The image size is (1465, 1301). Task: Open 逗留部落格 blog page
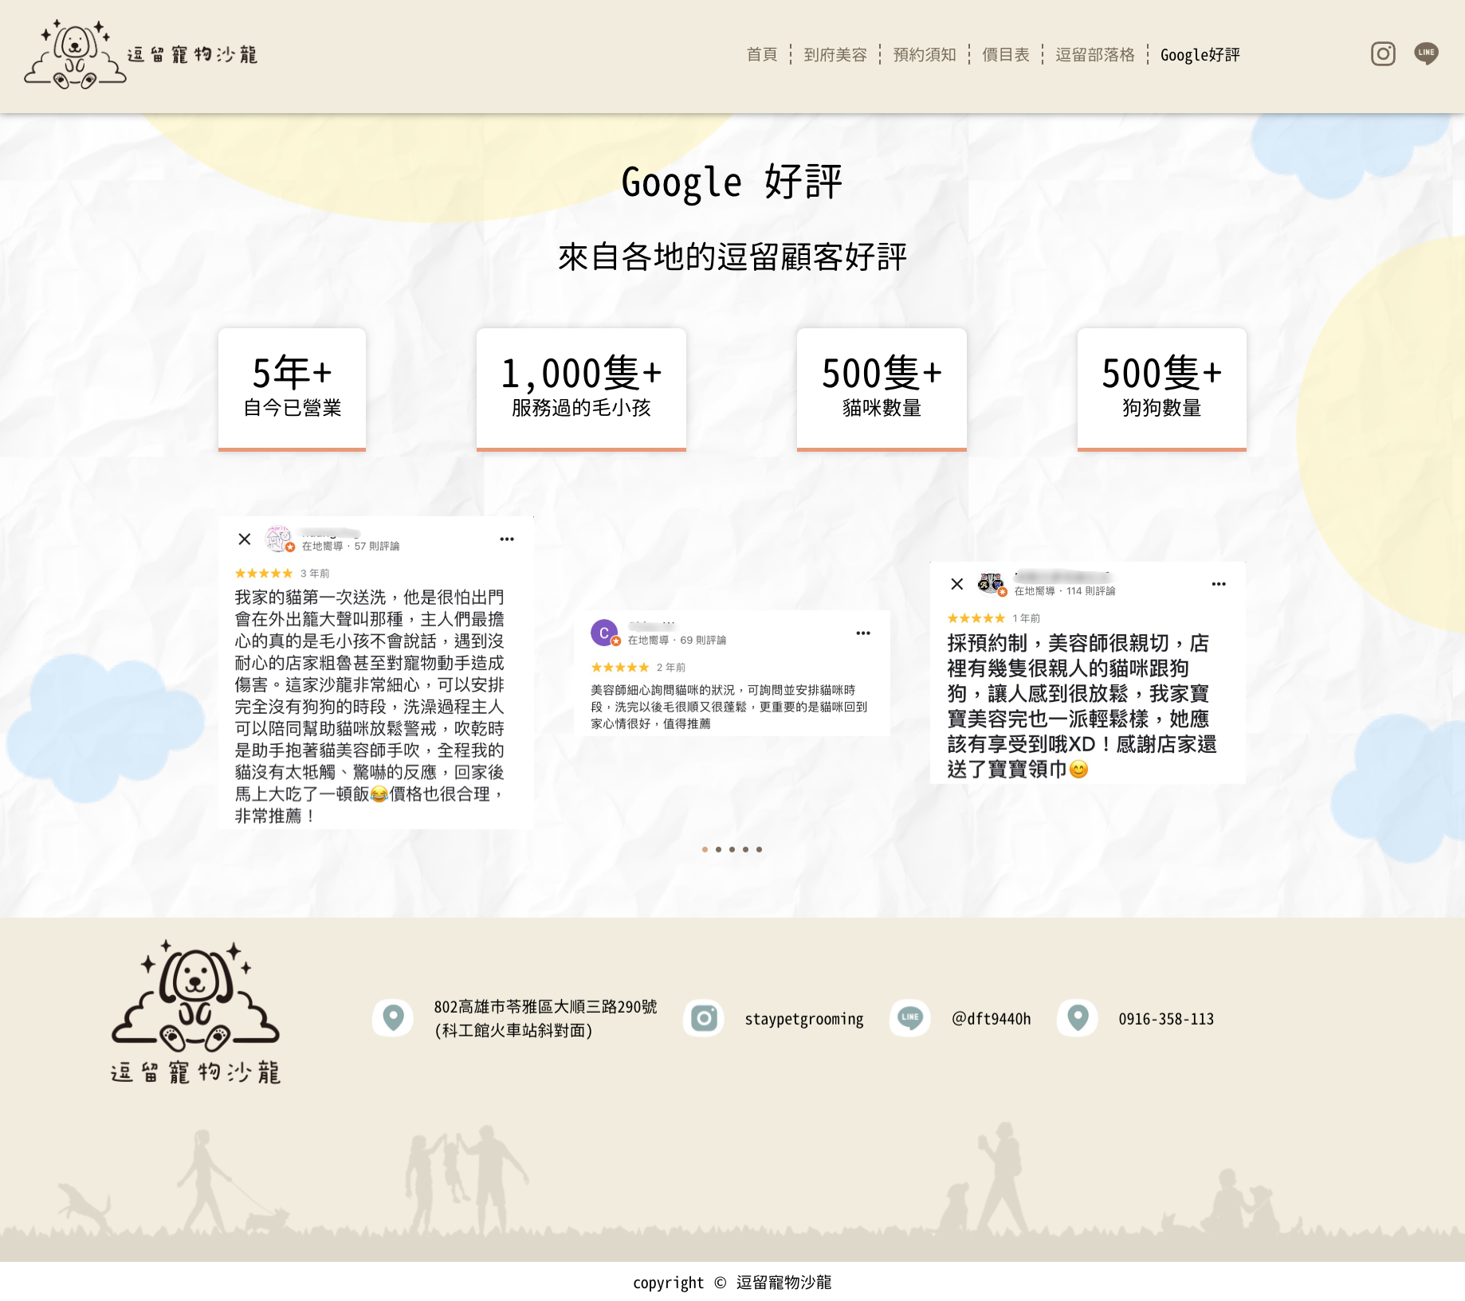tap(1094, 55)
